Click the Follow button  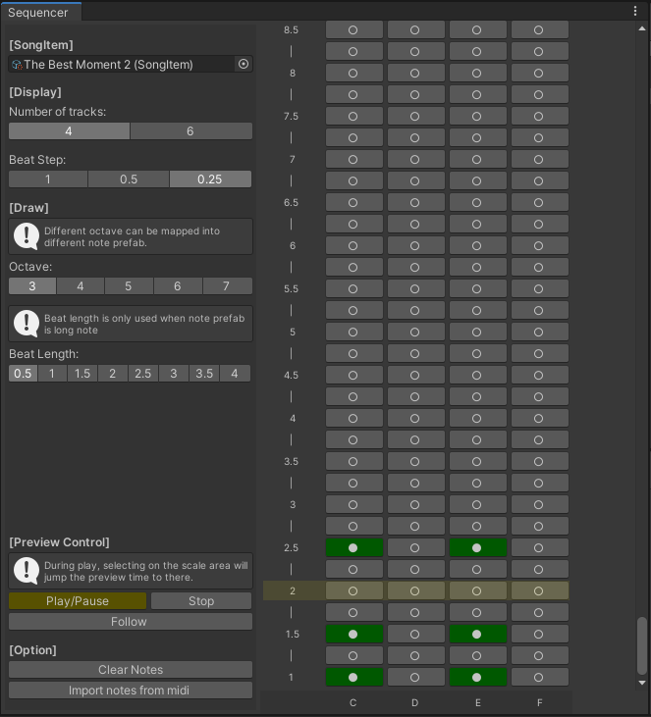point(131,622)
